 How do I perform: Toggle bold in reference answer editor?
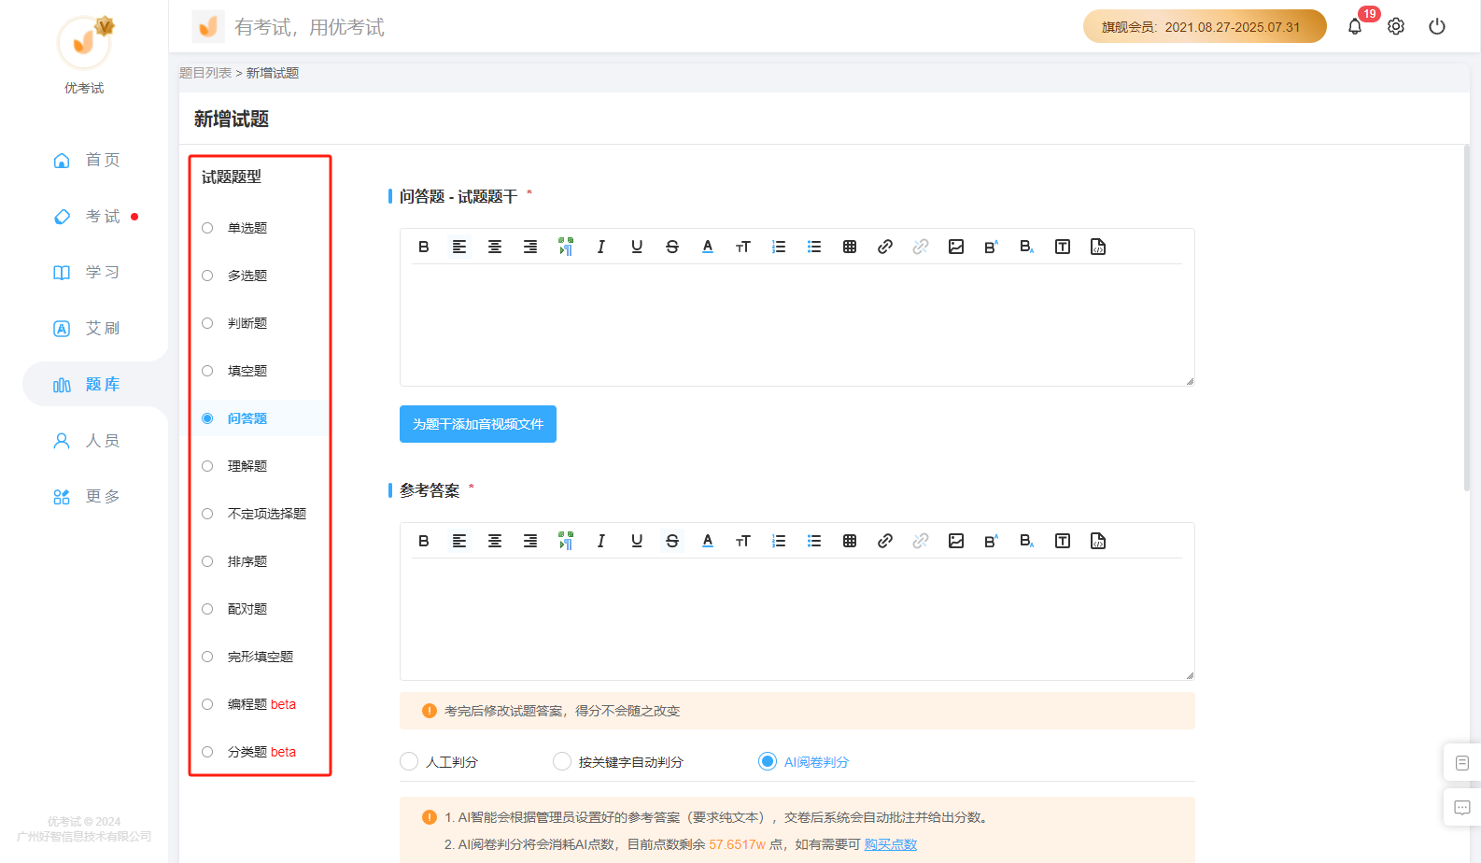coord(424,541)
